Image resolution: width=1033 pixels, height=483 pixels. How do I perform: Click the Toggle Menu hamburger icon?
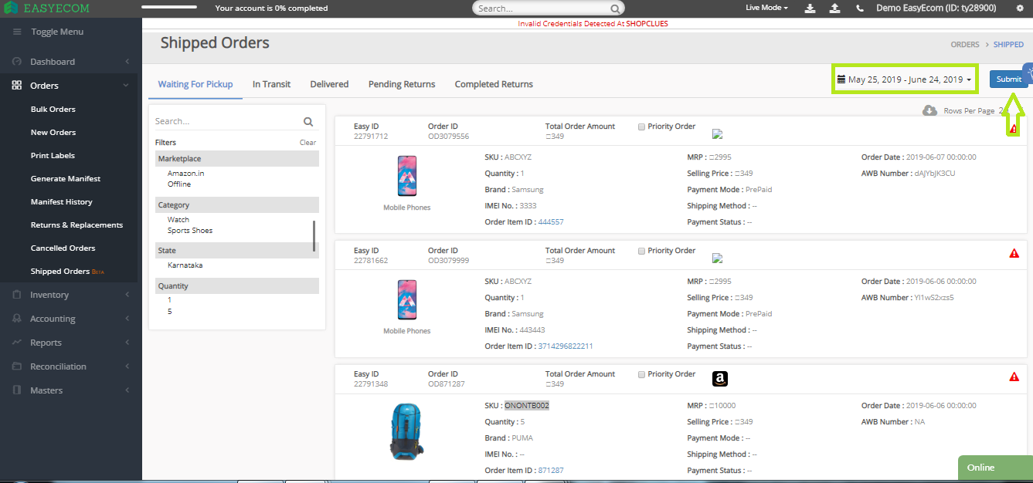(17, 32)
